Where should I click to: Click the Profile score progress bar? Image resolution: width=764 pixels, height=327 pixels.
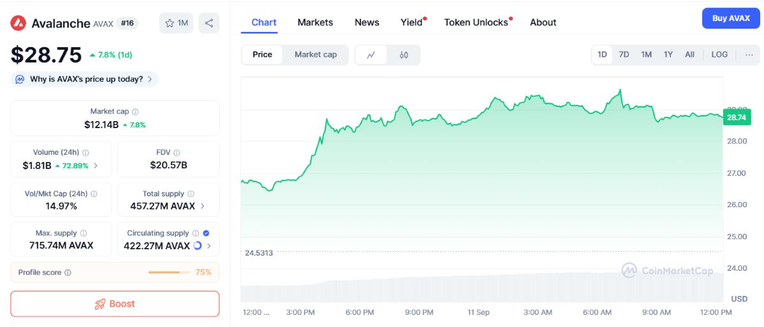point(169,273)
